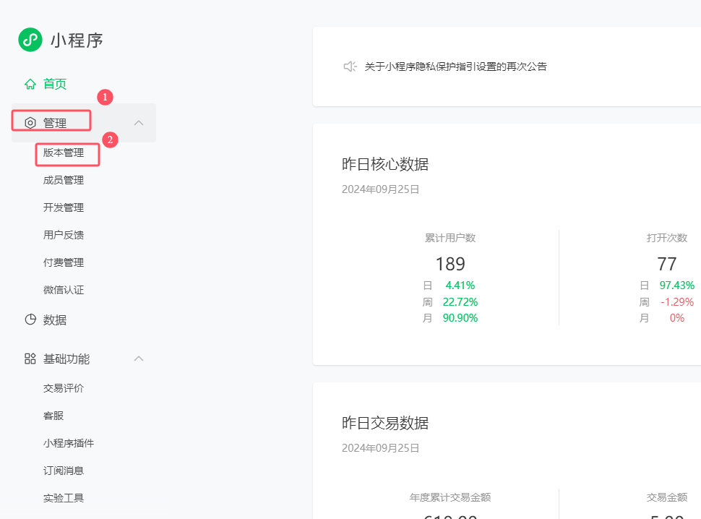Navigate to 付费管理

click(x=64, y=262)
